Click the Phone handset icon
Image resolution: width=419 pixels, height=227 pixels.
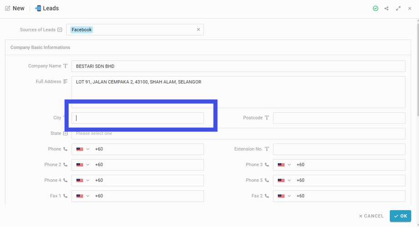[66, 149]
